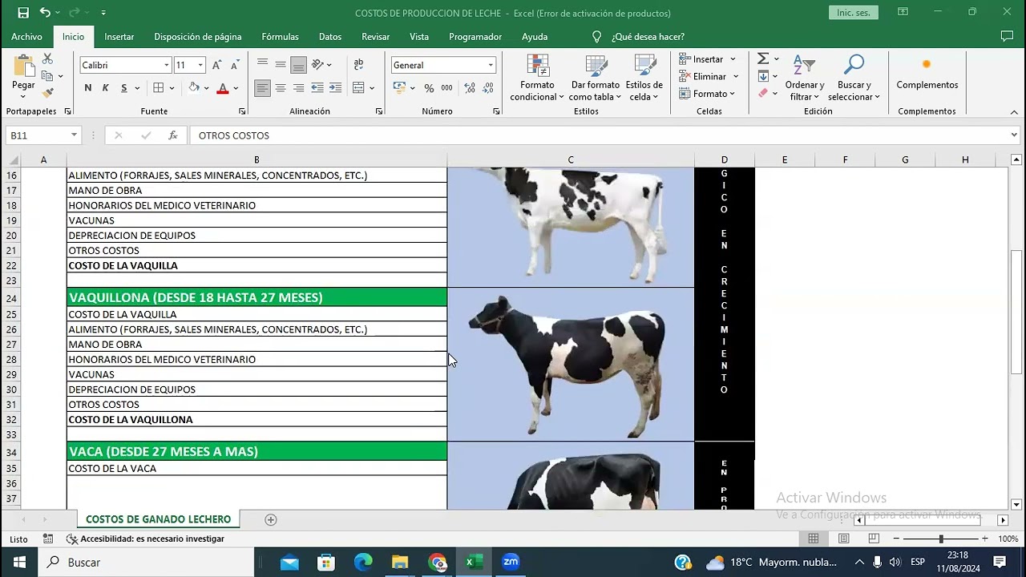
Task: Click ¿Qué desea hacer? search
Action: 639,37
